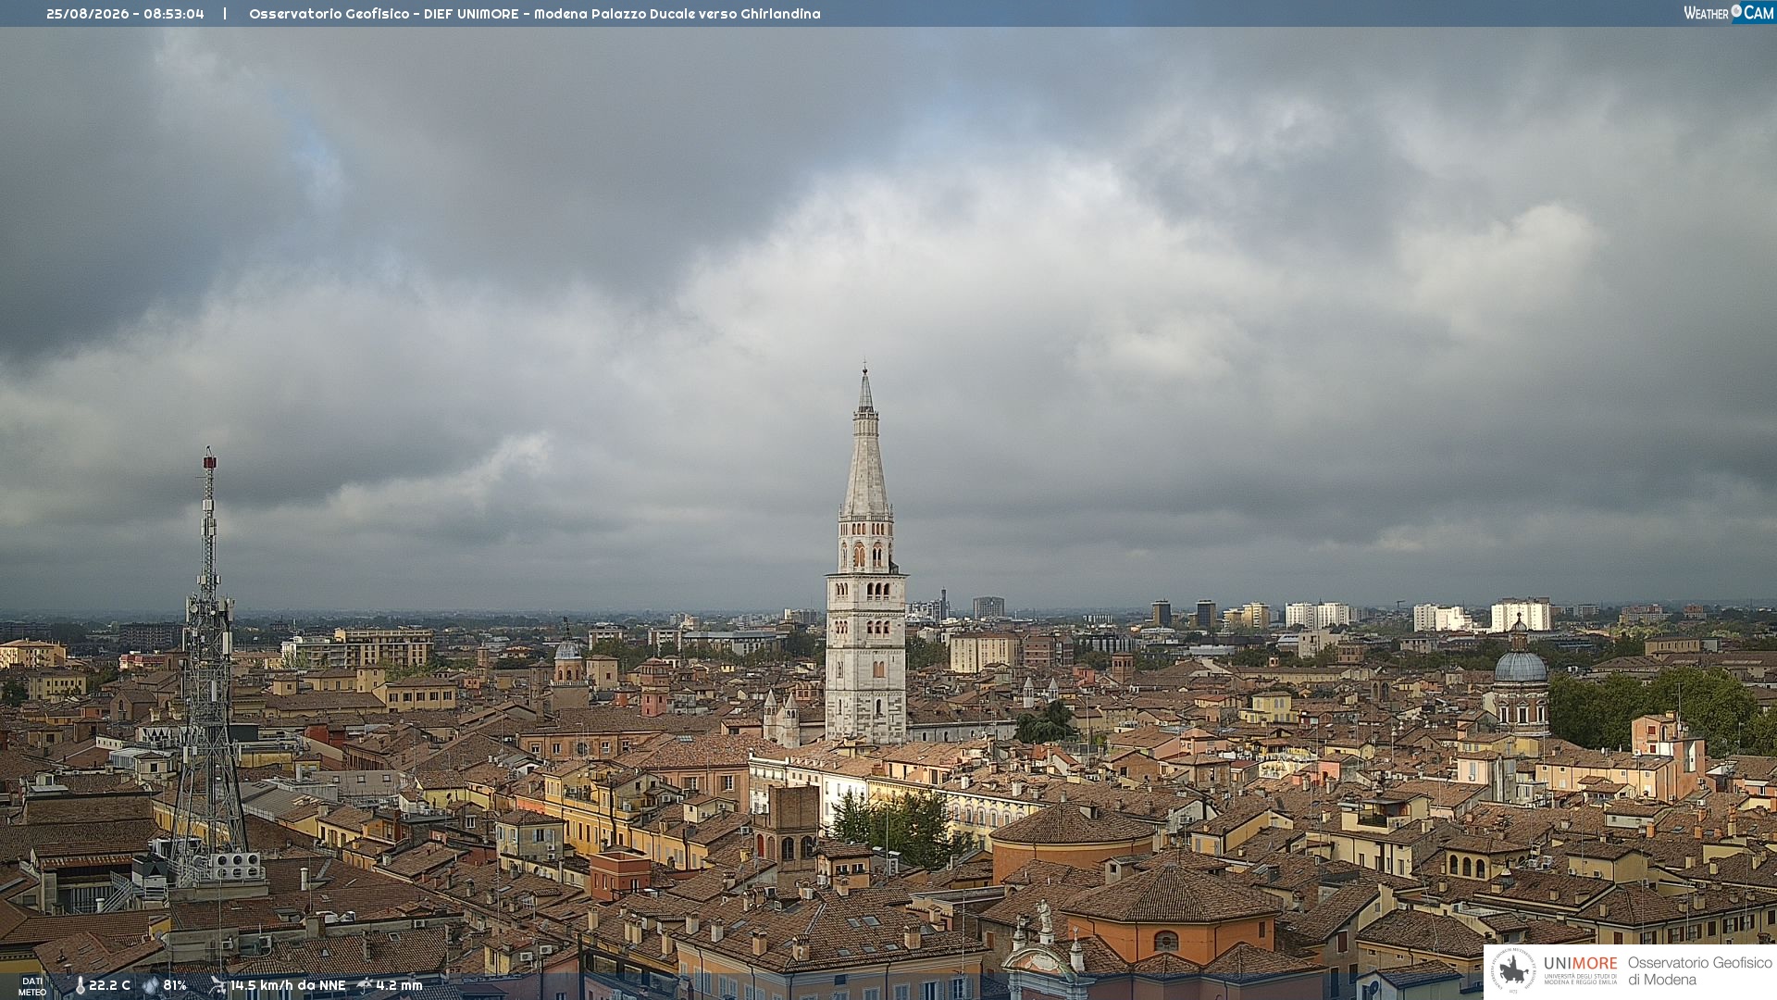This screenshot has height=1000, width=1777.
Task: Click the UNIMORE logo text
Action: pyautogui.click(x=1580, y=964)
